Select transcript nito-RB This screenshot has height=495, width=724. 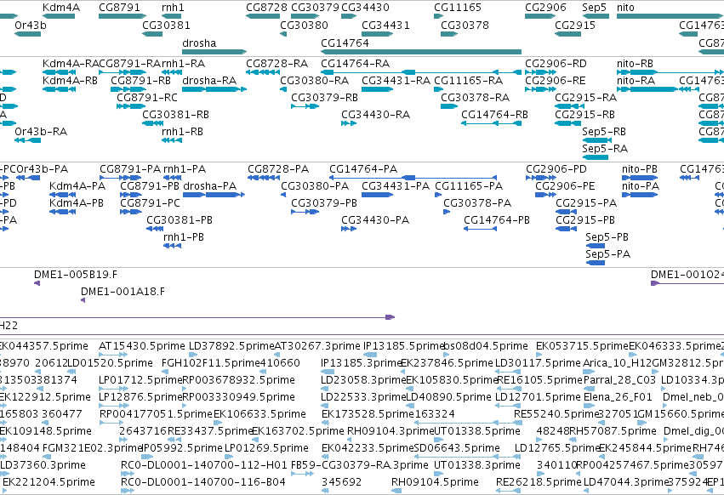(670, 72)
